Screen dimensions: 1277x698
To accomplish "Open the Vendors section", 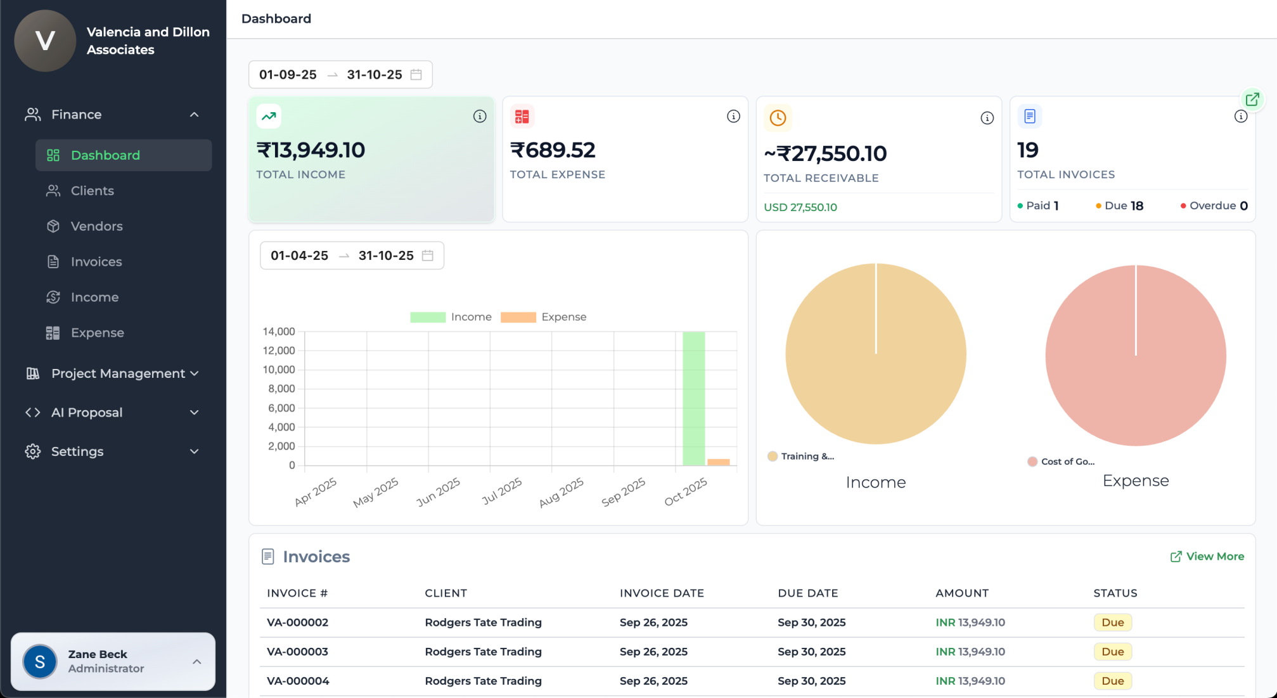I will tap(53, 226).
